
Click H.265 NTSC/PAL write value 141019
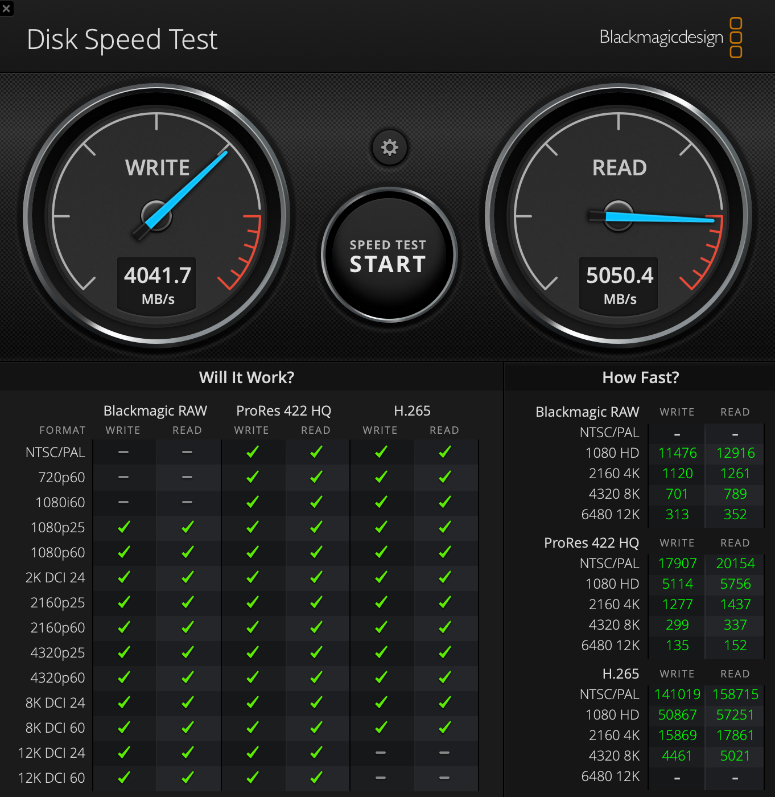(677, 695)
